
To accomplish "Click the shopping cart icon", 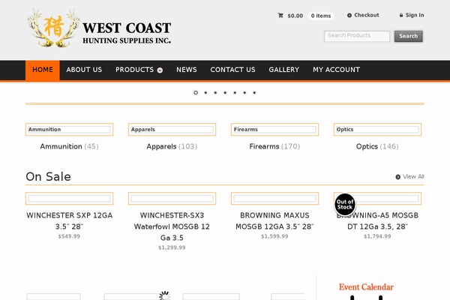I will (x=280, y=16).
